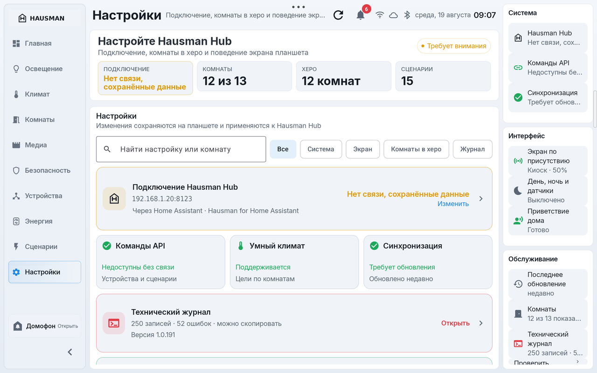597x373 pixels.
Task: Open Энергия in the sidebar
Action: [45, 221]
